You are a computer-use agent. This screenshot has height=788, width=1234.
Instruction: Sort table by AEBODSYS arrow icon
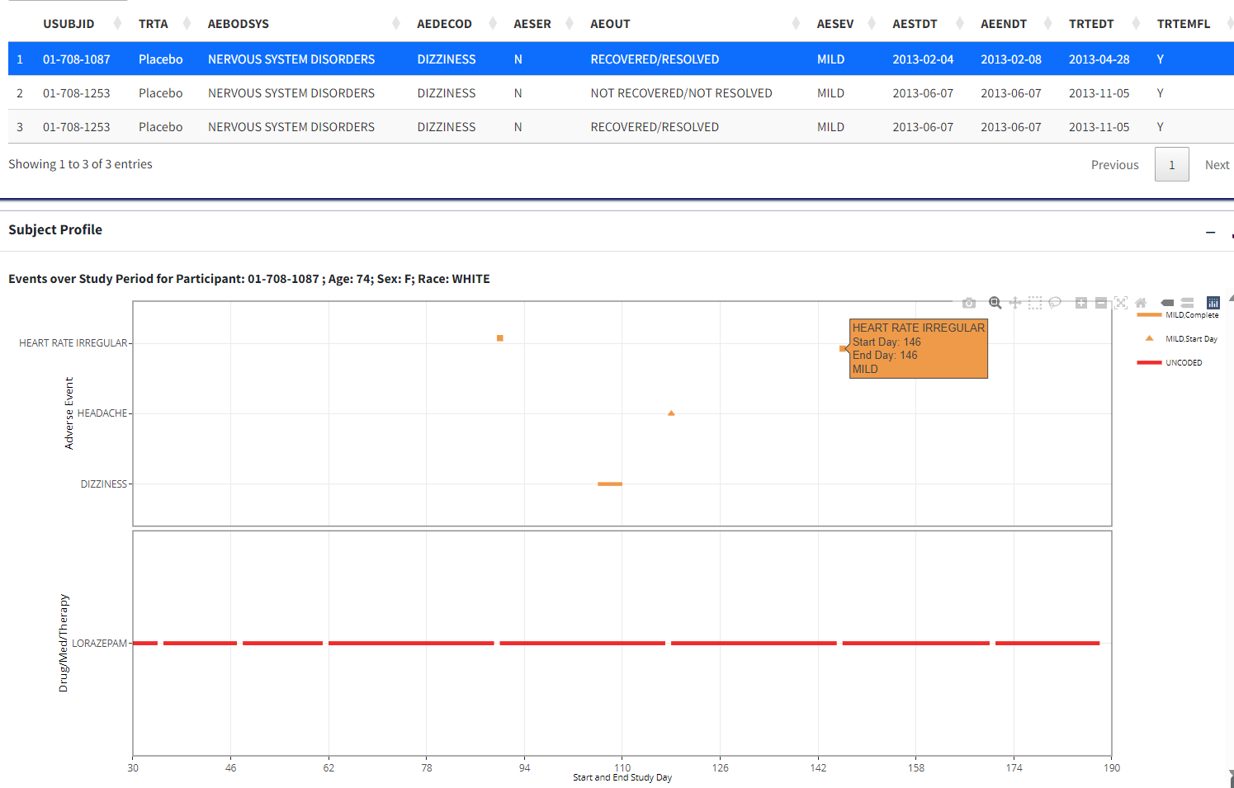(x=396, y=23)
